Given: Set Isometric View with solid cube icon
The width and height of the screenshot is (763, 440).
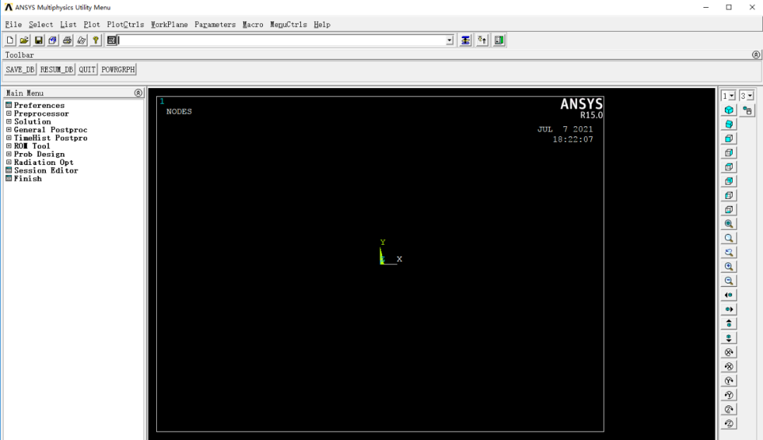Looking at the screenshot, I should point(729,110).
